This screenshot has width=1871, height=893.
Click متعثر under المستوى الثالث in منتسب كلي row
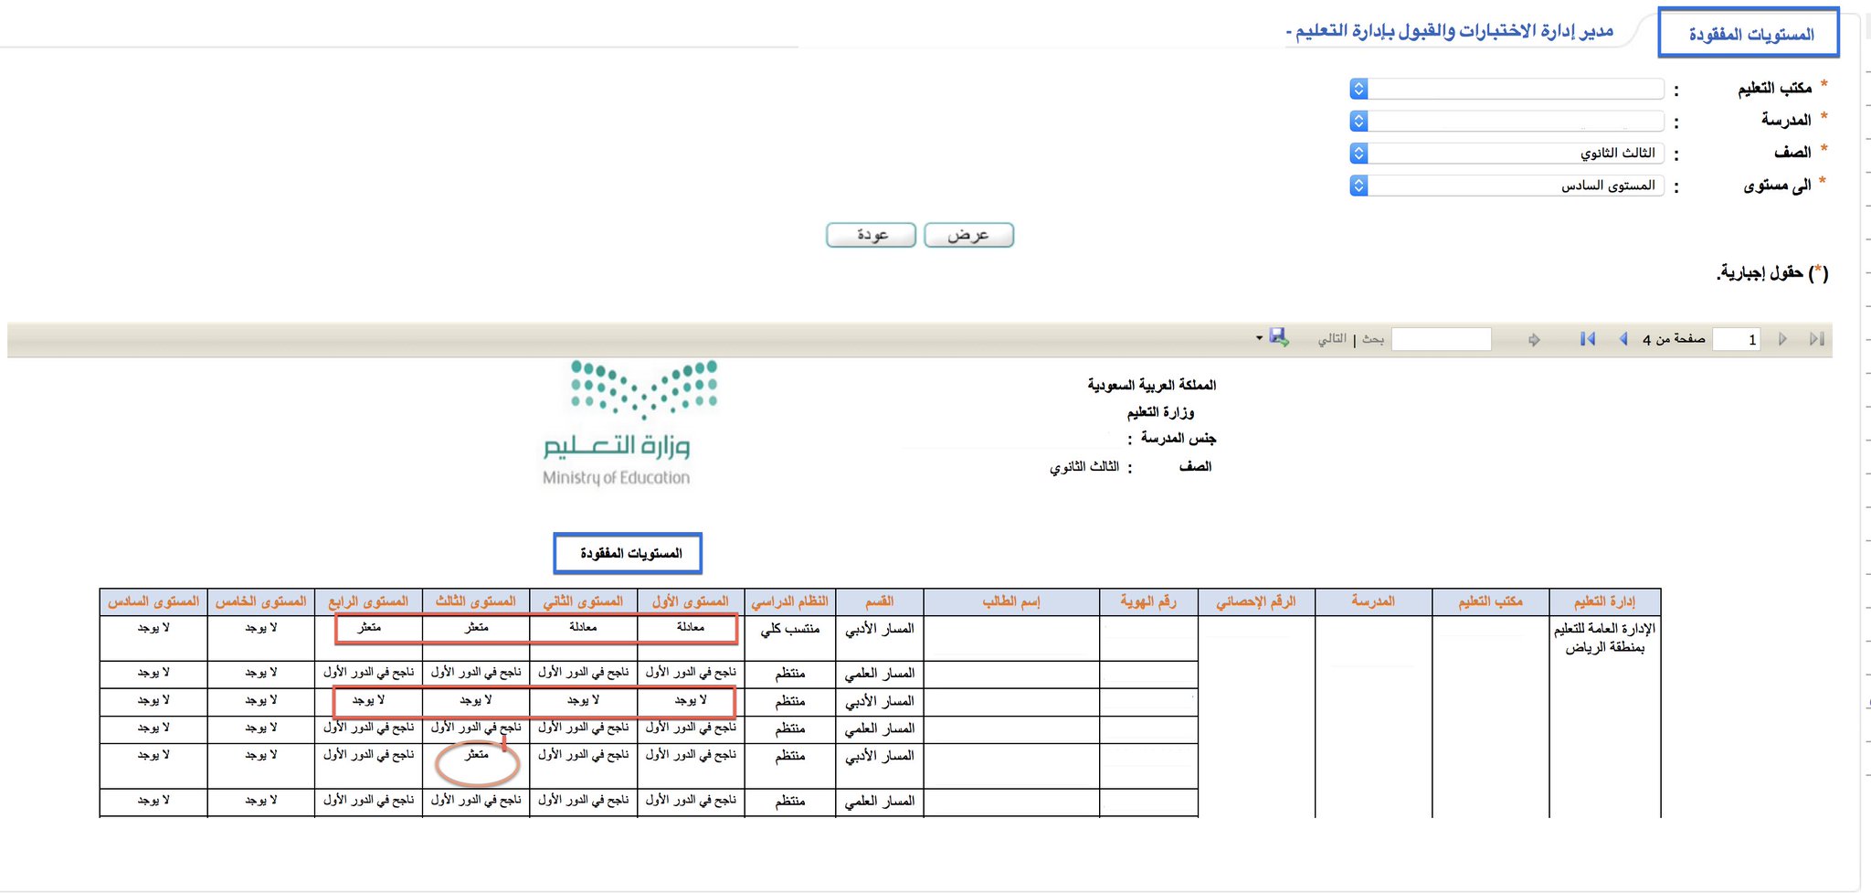pos(476,627)
